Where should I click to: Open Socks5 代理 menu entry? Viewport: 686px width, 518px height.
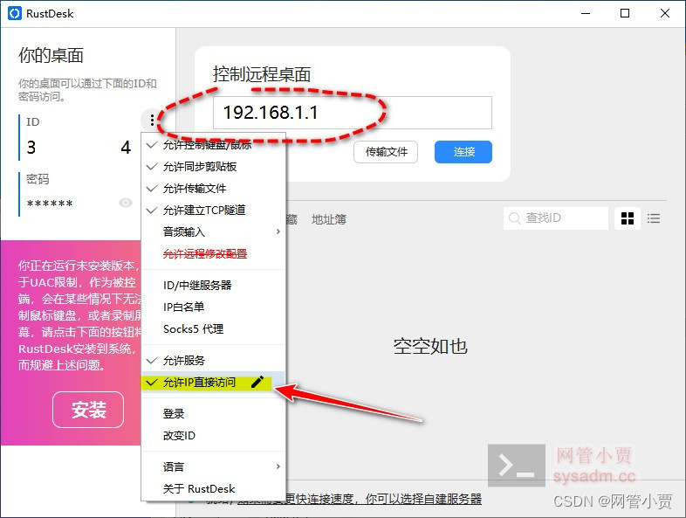click(x=214, y=328)
